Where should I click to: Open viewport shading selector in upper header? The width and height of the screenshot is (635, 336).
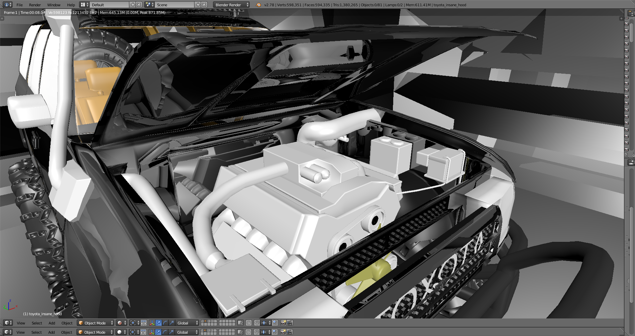(x=121, y=323)
